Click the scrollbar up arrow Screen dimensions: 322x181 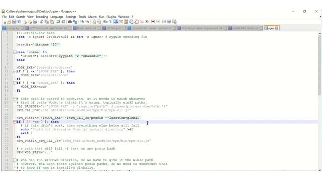[x=320, y=34]
